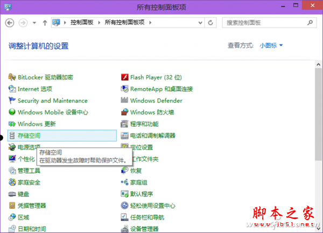Click the 恢复 recovery icon
Screen dimensions: 323x233
125,171
